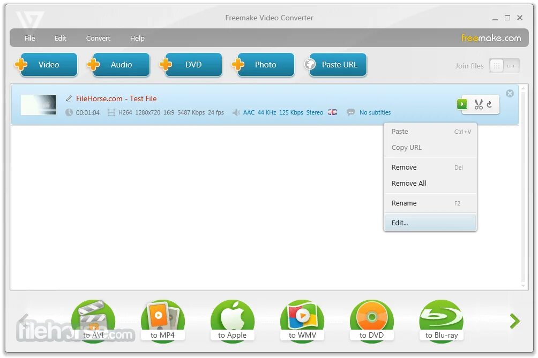Viewport: 538px width, 358px height.
Task: Minimize the Freemake window
Action: [495, 18]
